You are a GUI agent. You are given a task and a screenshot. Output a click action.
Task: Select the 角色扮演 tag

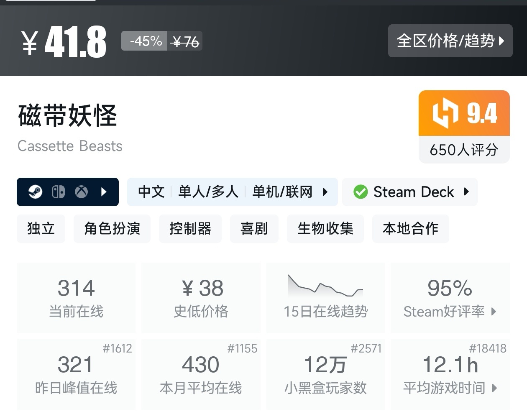pyautogui.click(x=112, y=229)
